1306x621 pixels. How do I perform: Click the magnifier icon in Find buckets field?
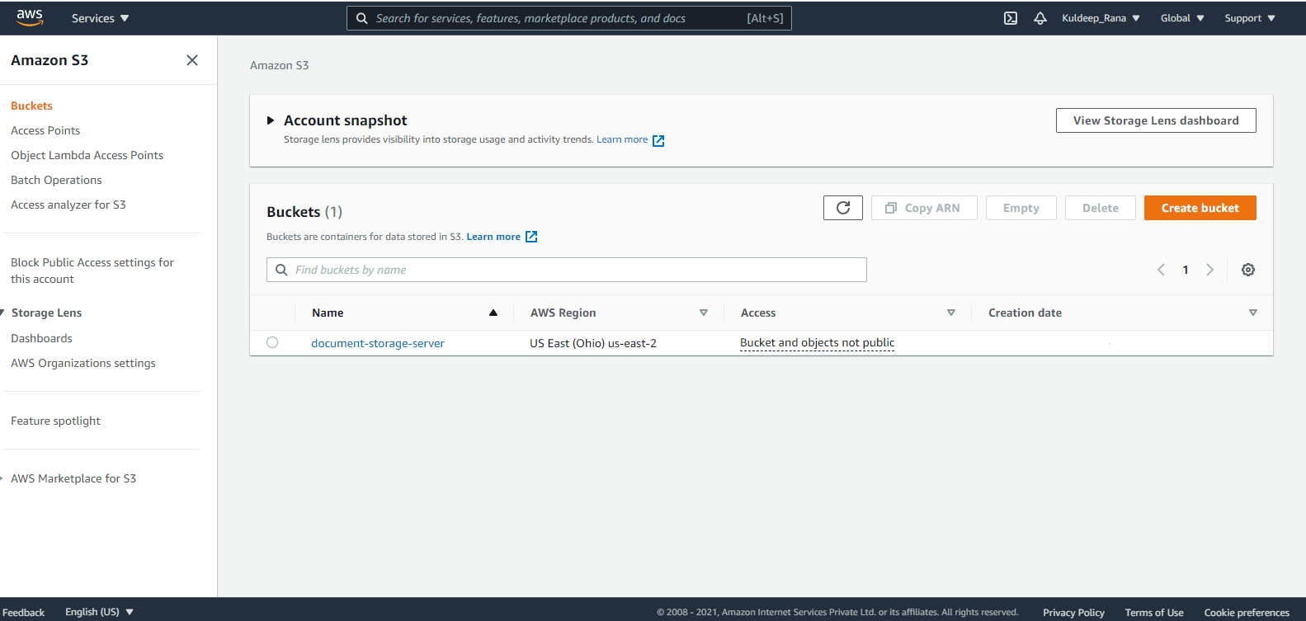click(x=281, y=270)
